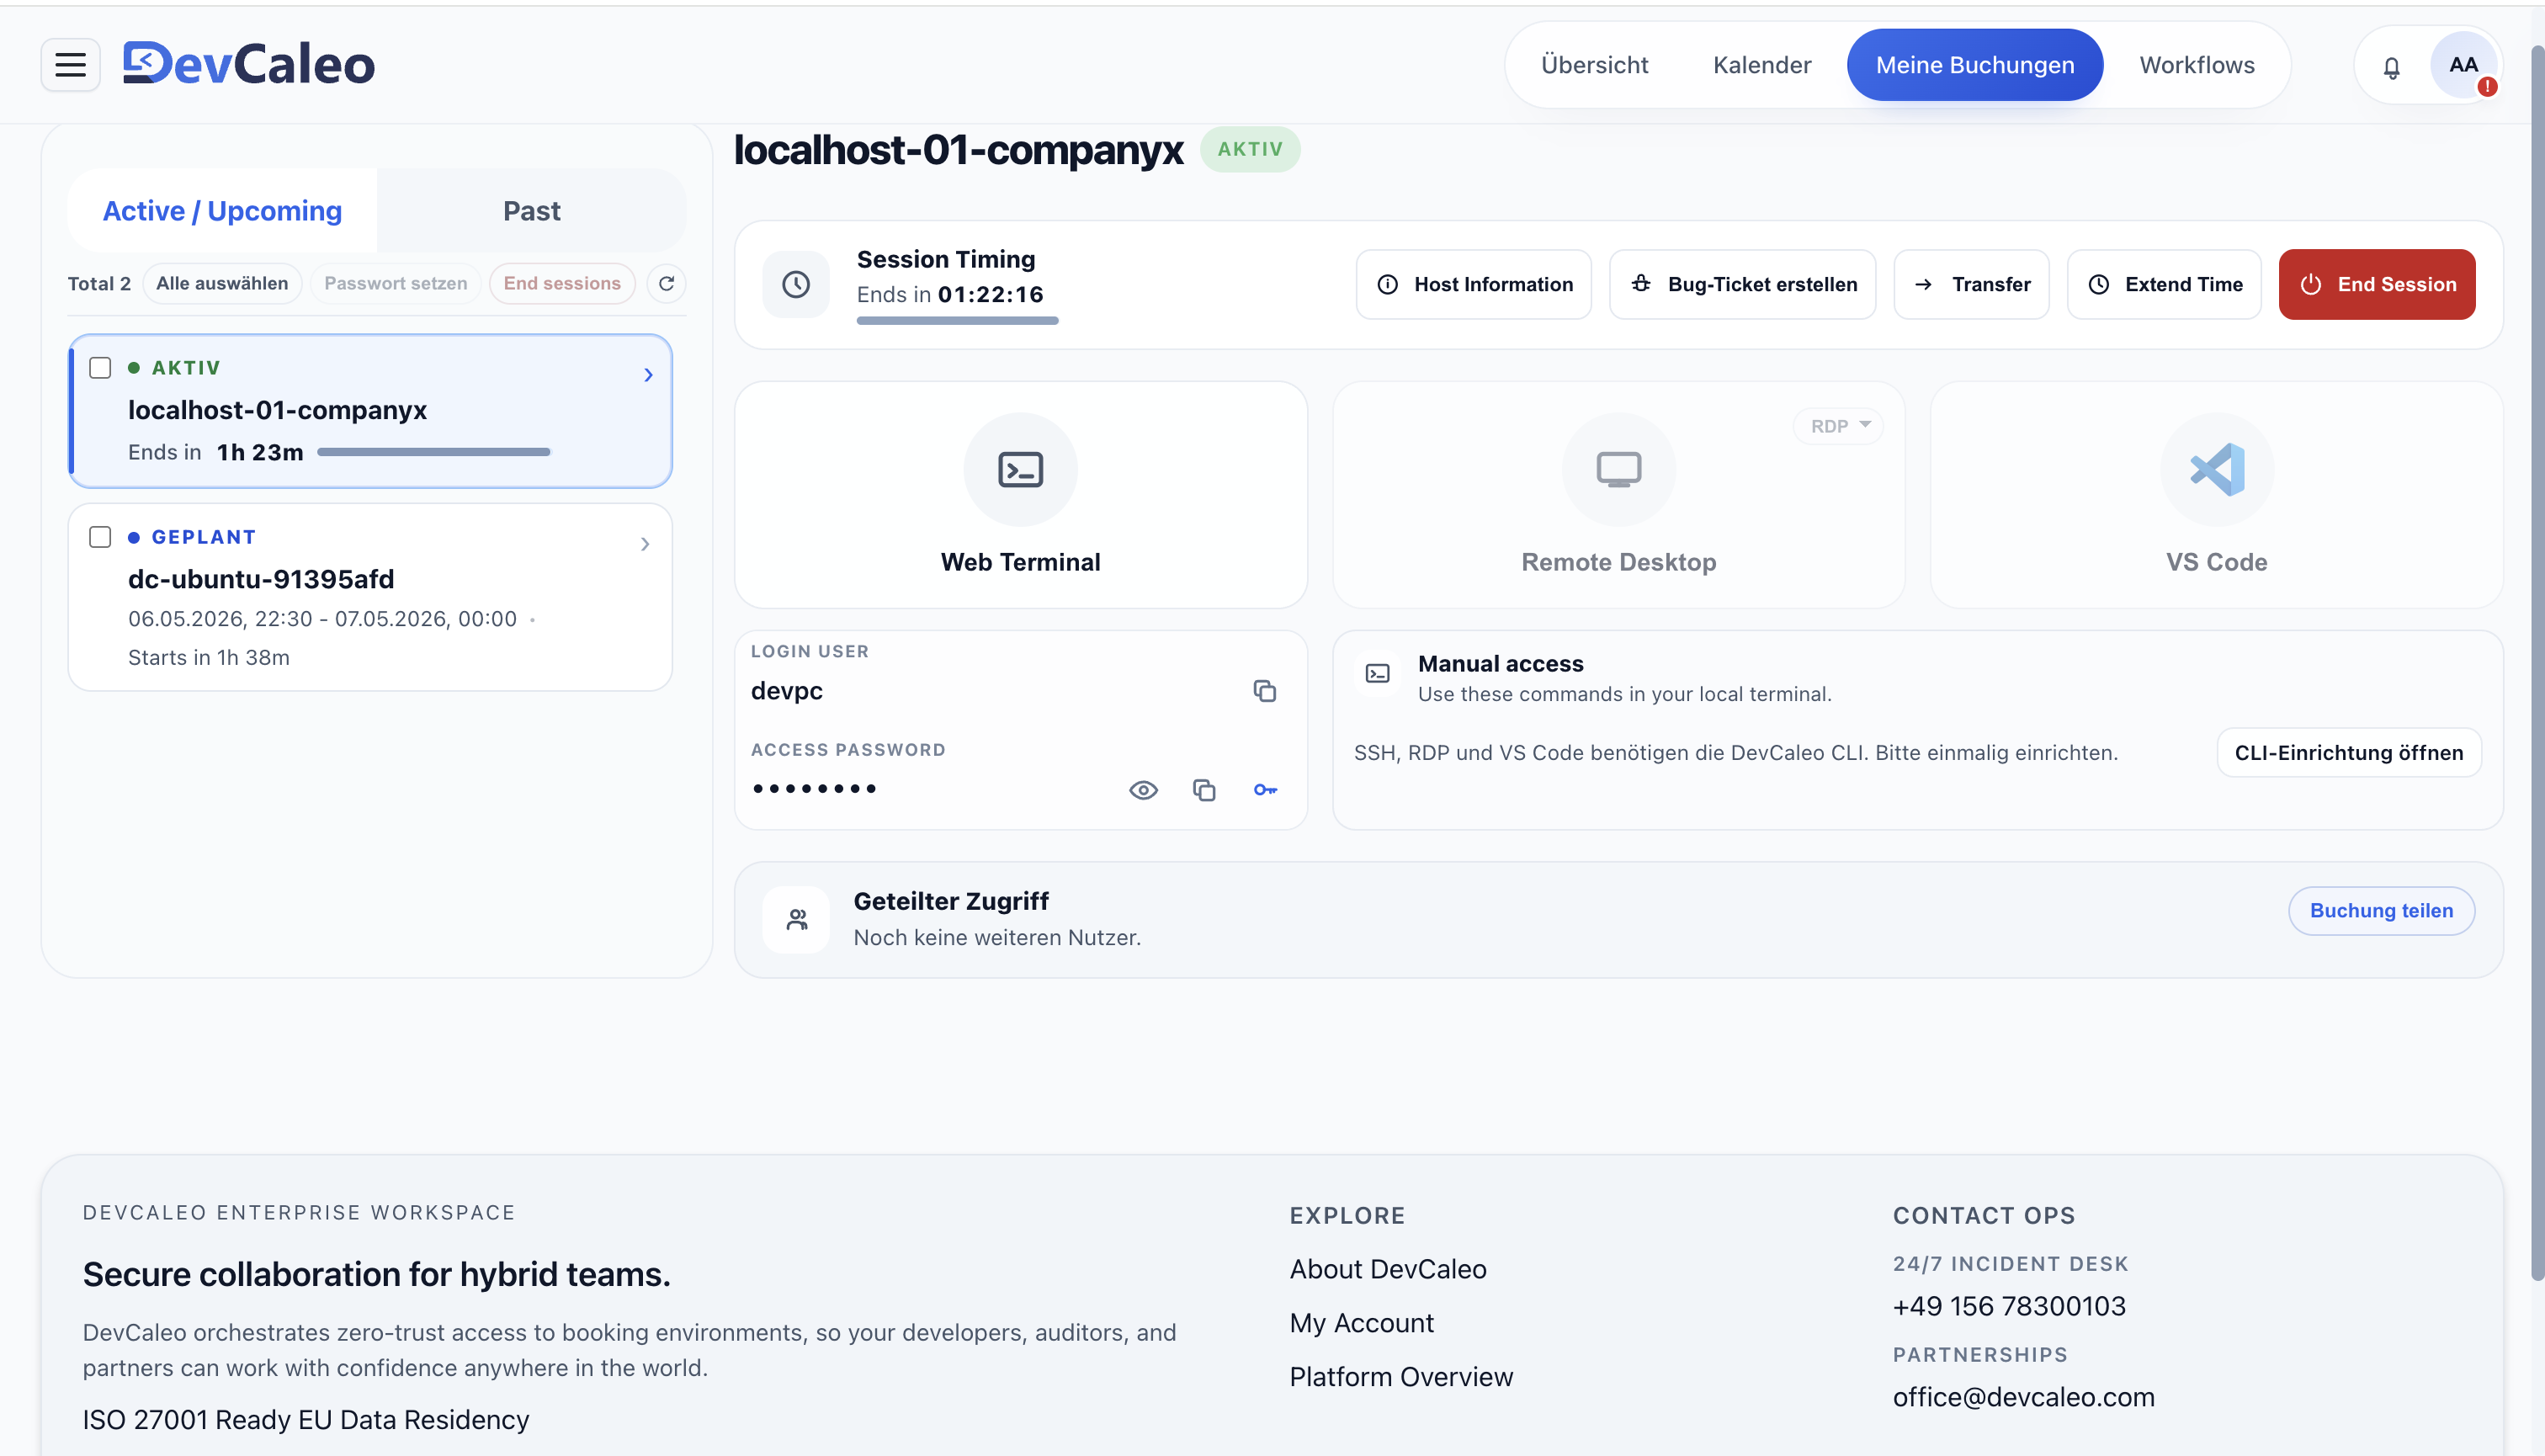Image resolution: width=2545 pixels, height=1456 pixels.
Task: Go to the Übersicht tab
Action: (x=1594, y=65)
